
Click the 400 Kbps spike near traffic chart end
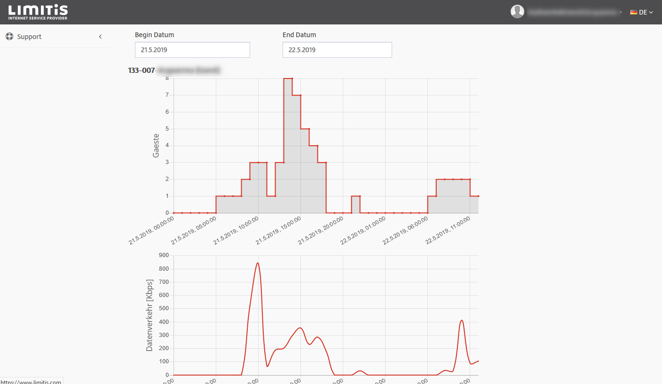tap(462, 321)
